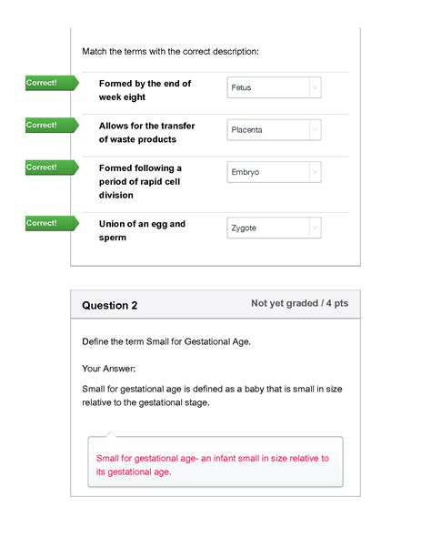Click the 'Union of an egg and sperm' text
431x558 pixels.
[x=142, y=230]
